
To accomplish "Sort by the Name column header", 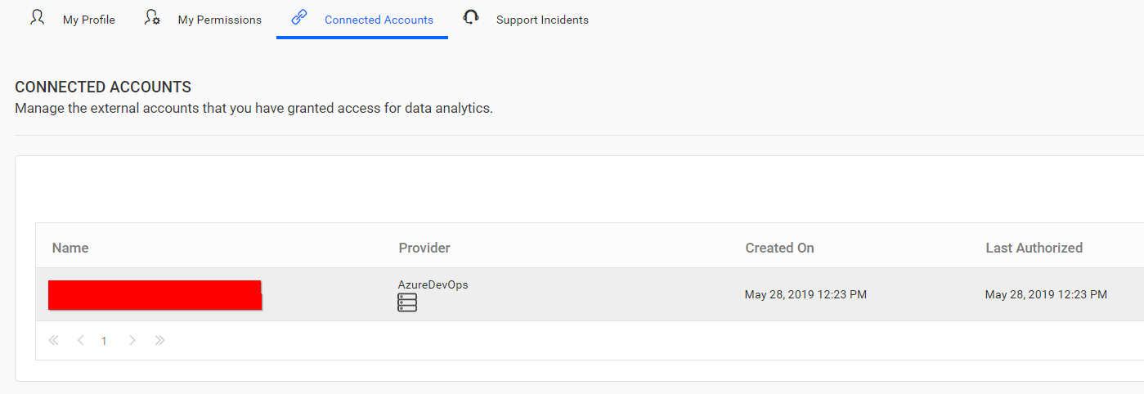I will coord(70,248).
